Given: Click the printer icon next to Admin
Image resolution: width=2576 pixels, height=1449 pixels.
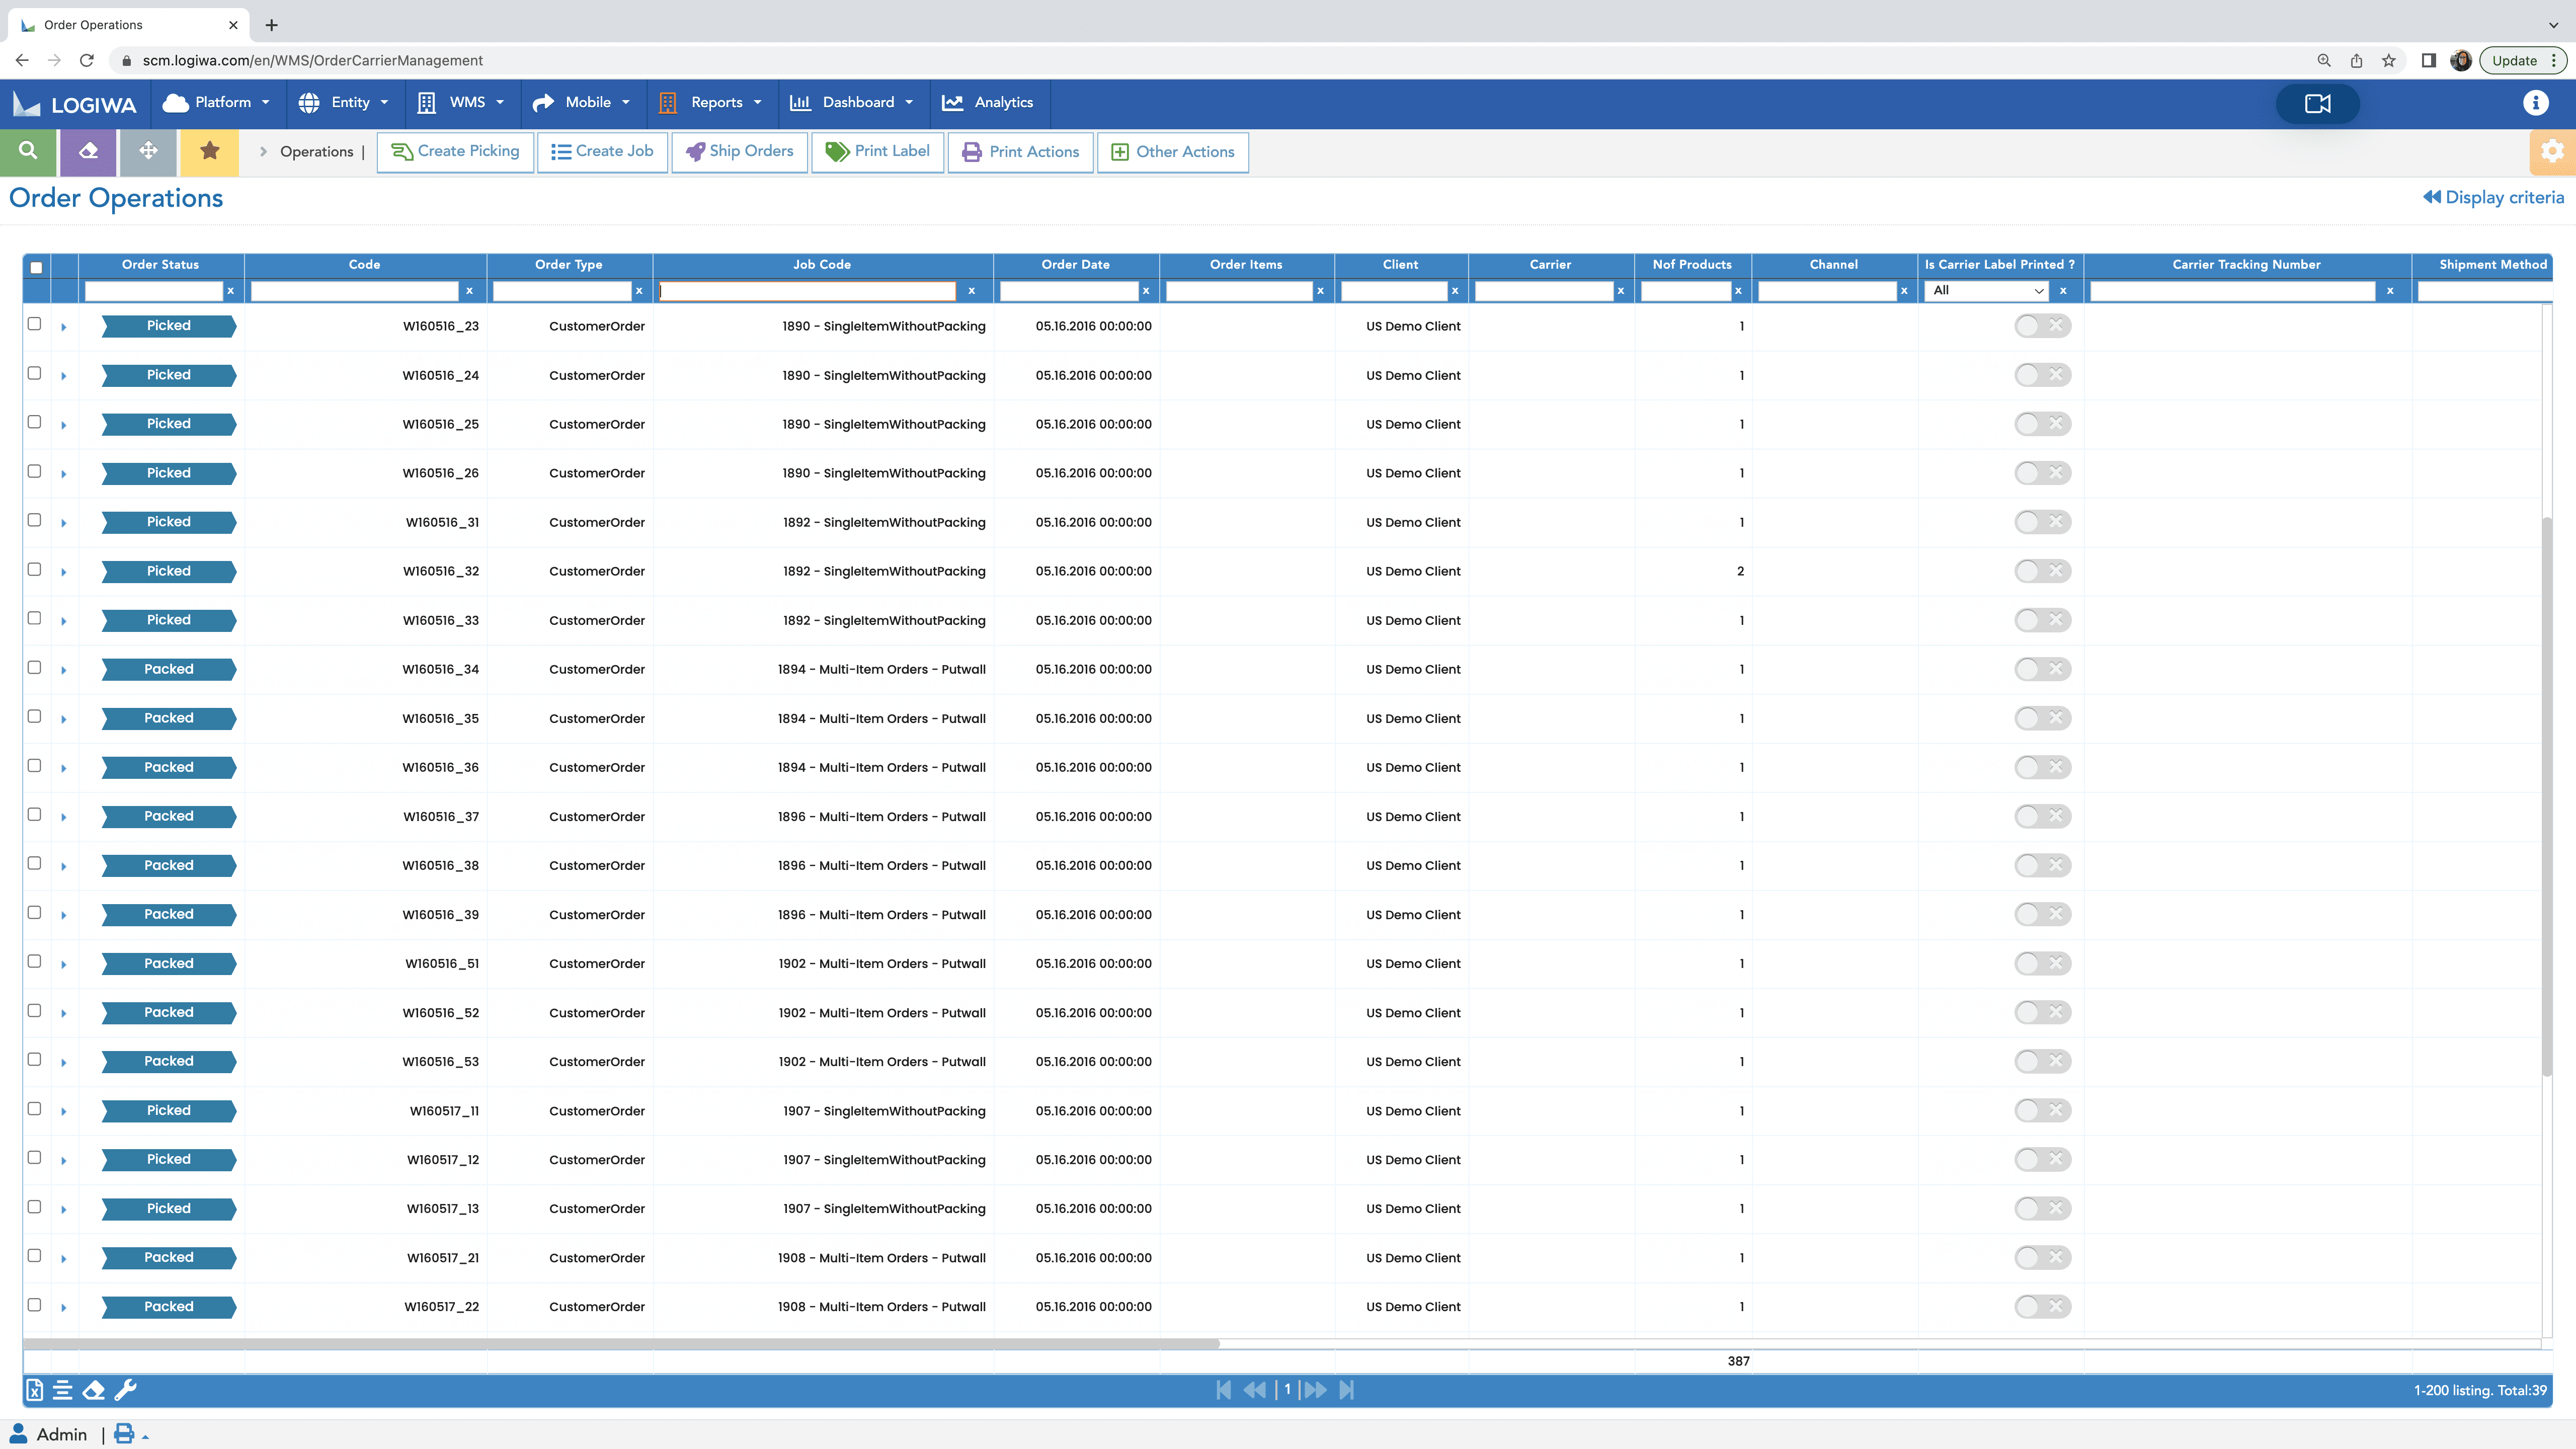Looking at the screenshot, I should tap(124, 1434).
